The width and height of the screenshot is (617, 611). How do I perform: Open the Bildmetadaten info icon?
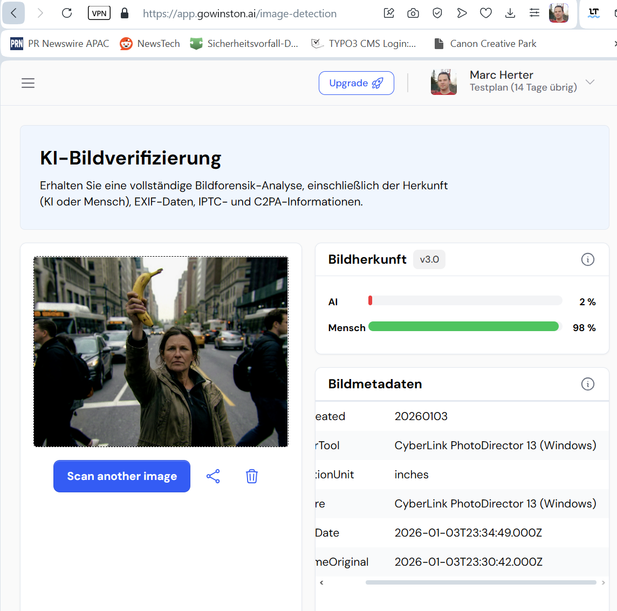(587, 384)
